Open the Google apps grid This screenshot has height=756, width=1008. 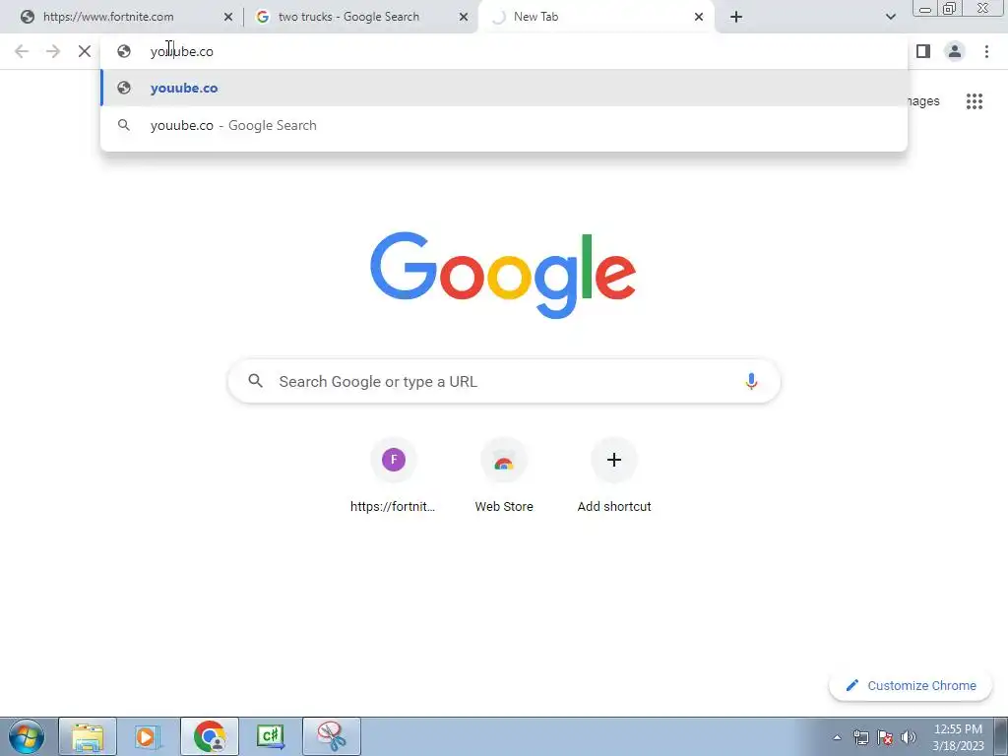pos(975,101)
